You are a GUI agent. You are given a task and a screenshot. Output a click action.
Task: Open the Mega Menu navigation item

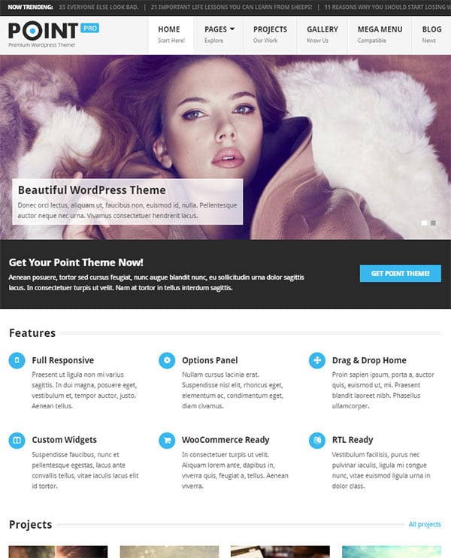coord(380,35)
